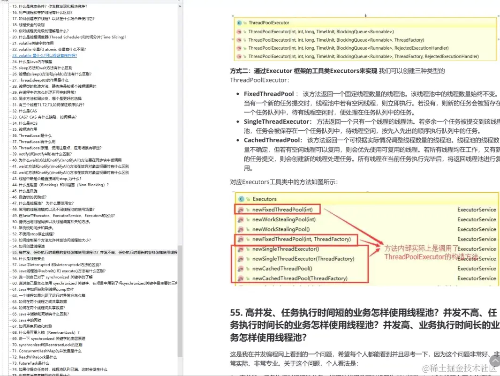Click the newFixedThreadPool(int) method icon

[240, 210]
